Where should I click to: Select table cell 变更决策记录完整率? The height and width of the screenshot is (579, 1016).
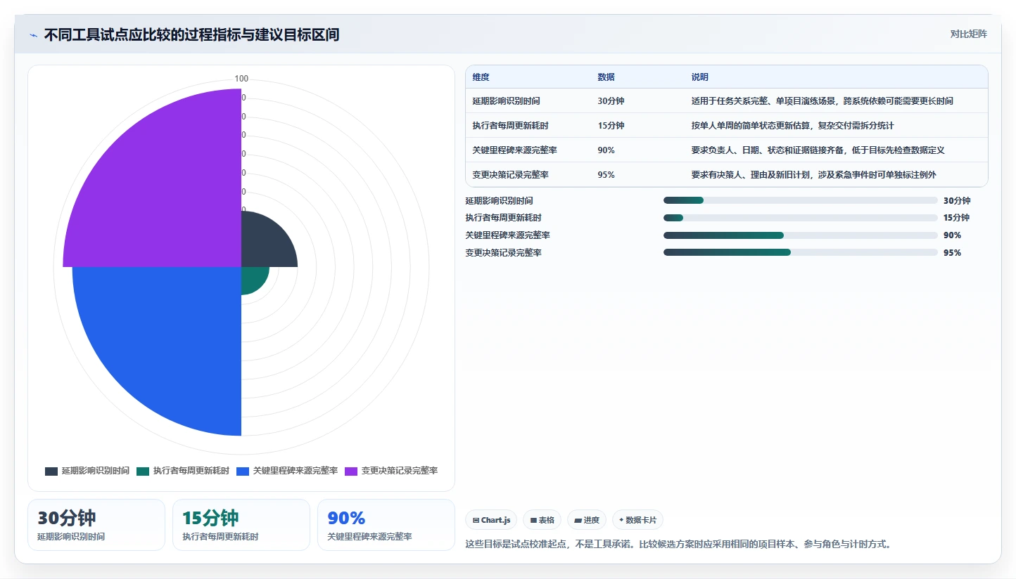pyautogui.click(x=511, y=175)
